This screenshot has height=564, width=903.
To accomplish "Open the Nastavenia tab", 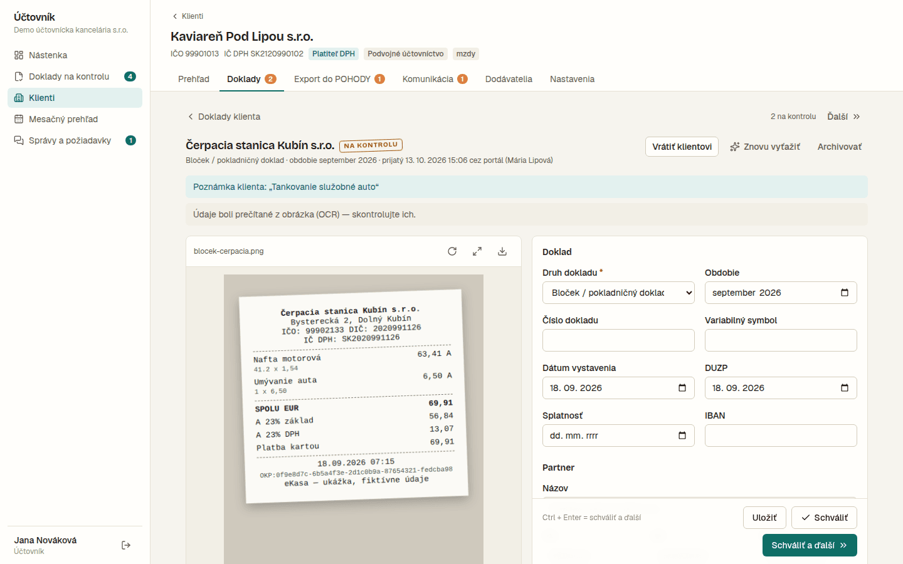I will tap(572, 79).
